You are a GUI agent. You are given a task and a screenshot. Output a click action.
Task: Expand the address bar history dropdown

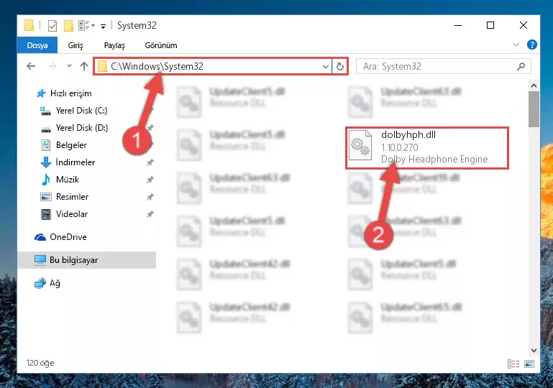point(326,66)
